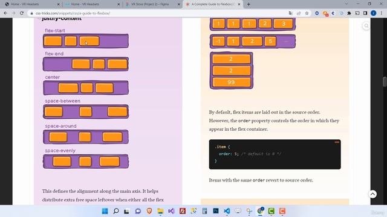Click the code block with order: 5

pyautogui.click(x=275, y=154)
